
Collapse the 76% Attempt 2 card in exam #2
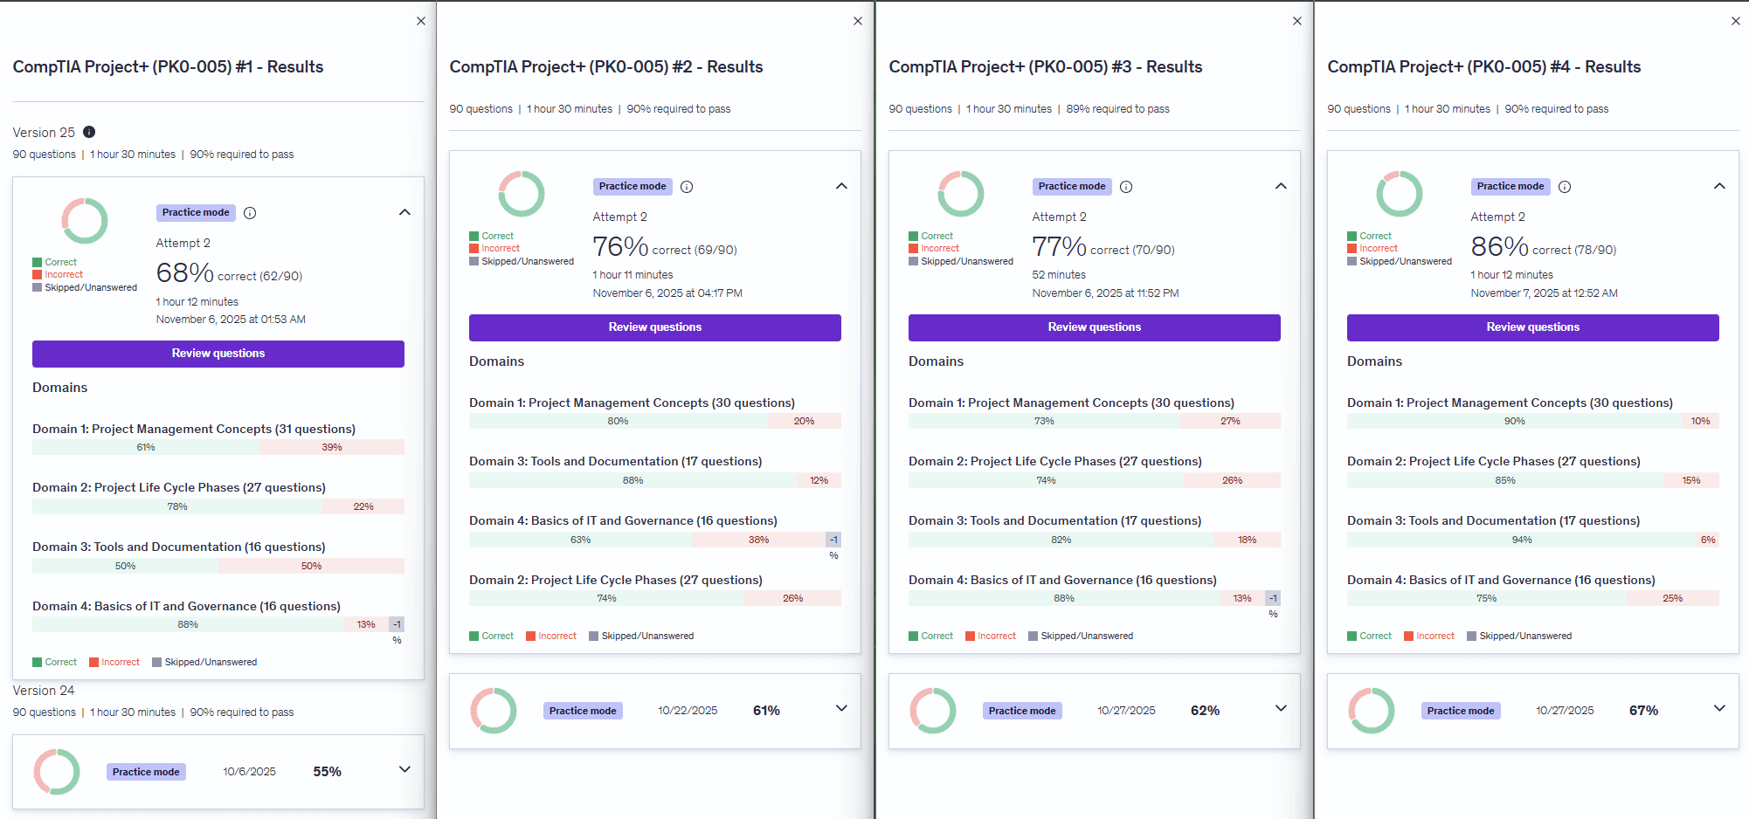(841, 186)
